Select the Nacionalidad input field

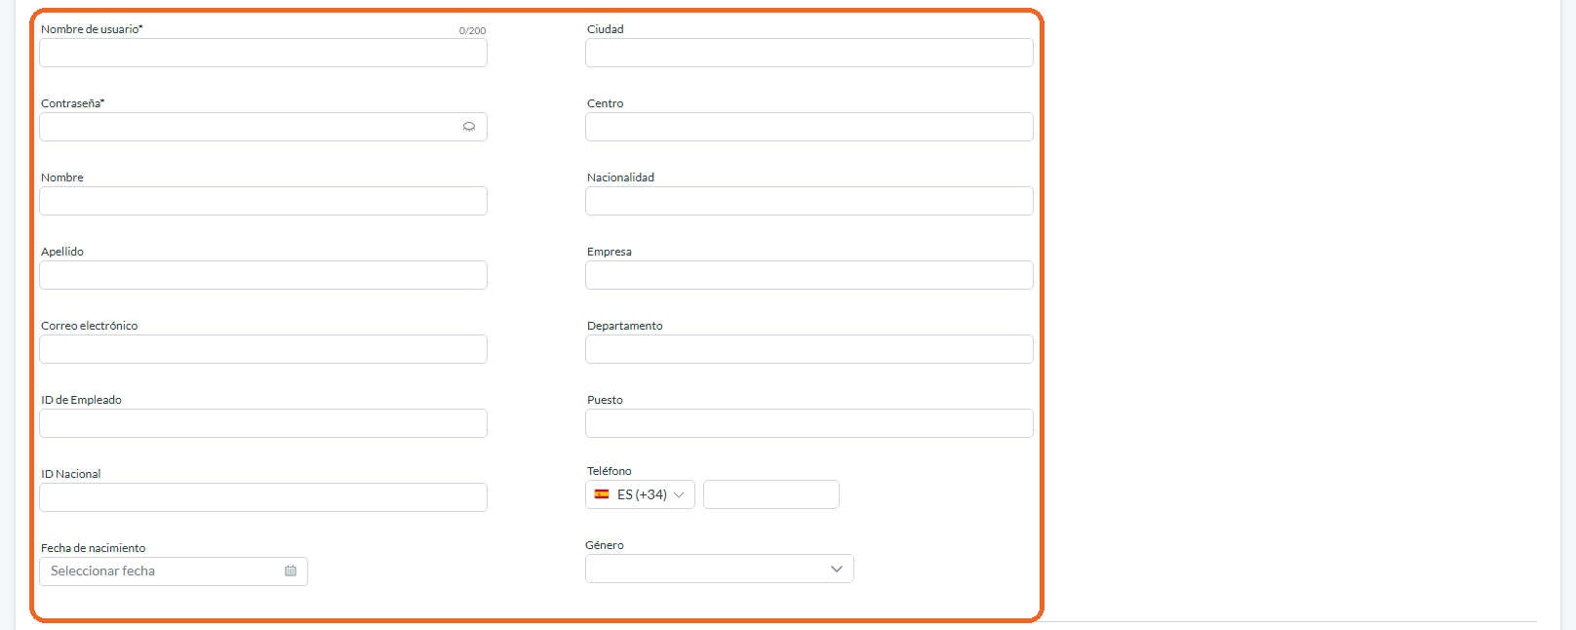tap(809, 201)
